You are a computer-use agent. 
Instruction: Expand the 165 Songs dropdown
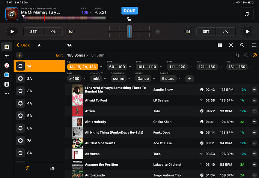click(78, 55)
